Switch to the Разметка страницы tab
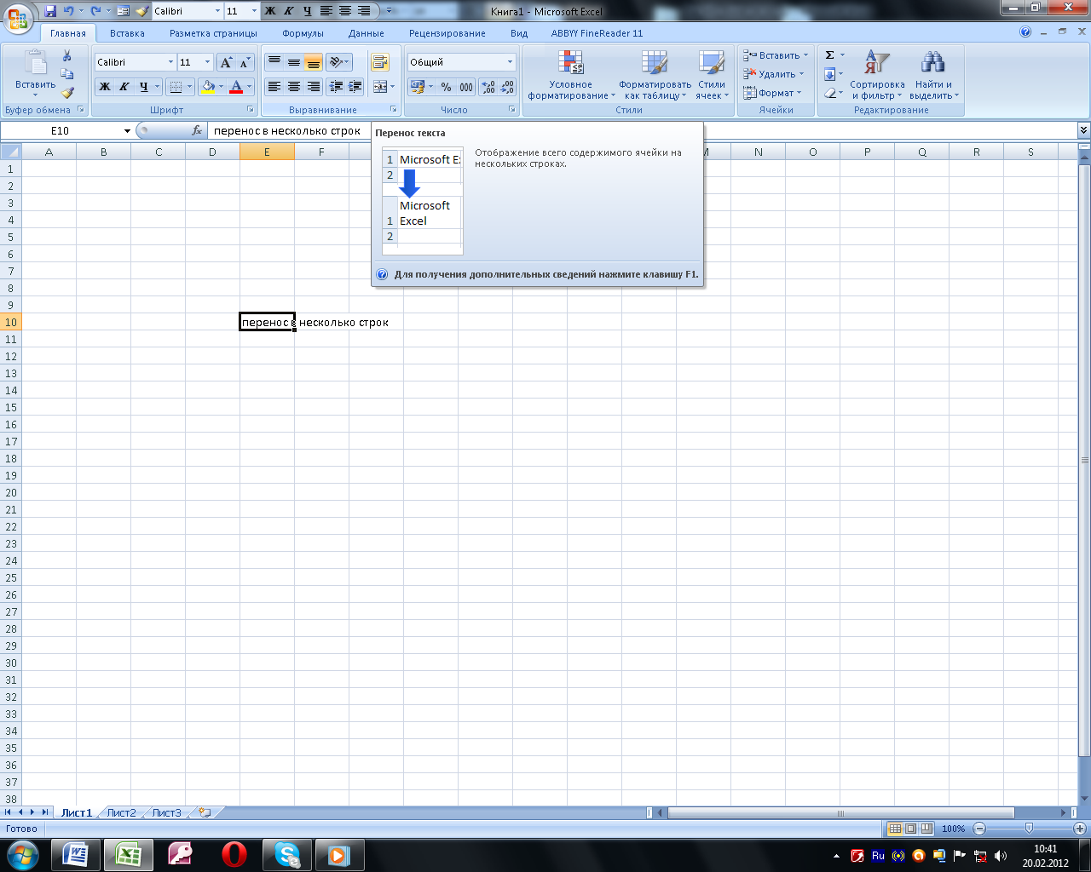The image size is (1091, 872). click(213, 33)
